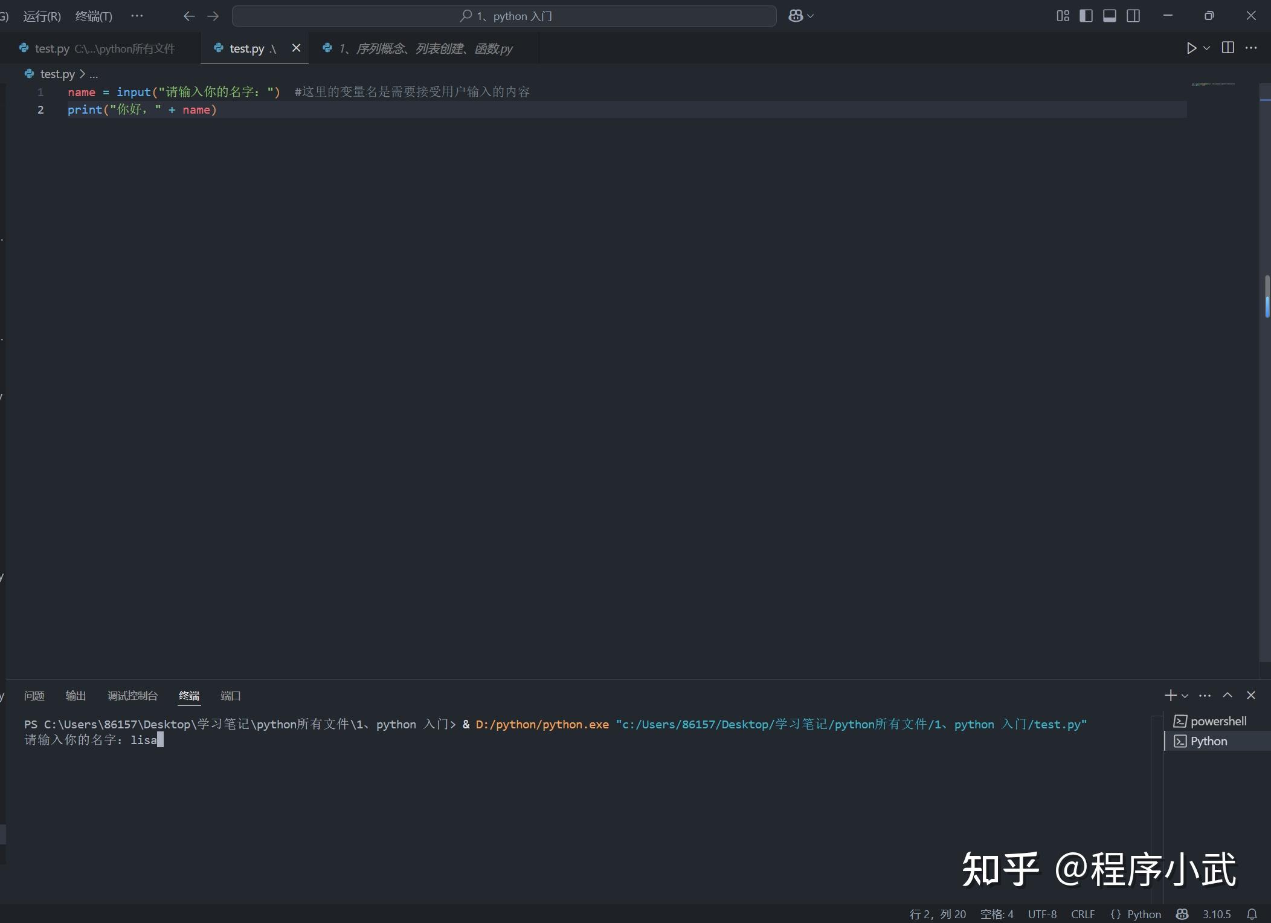Image resolution: width=1271 pixels, height=923 pixels.
Task: Open terminal panel more actions ellipsis
Action: click(x=1205, y=695)
